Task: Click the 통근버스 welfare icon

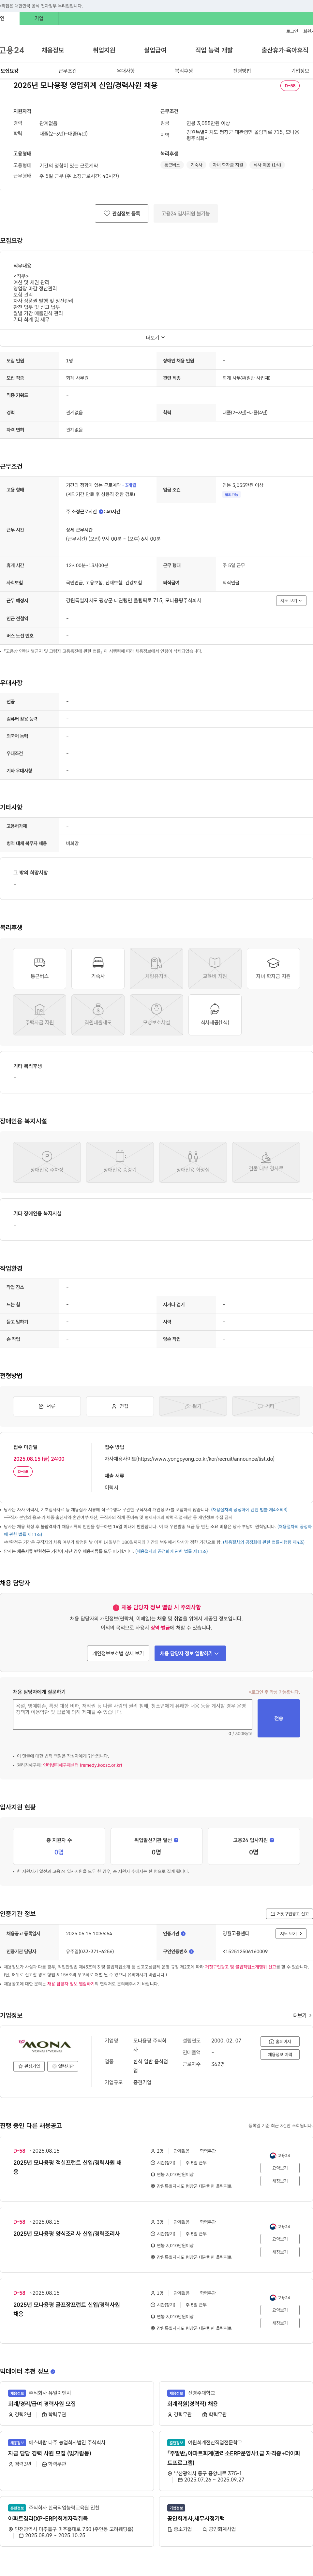Action: click(x=40, y=968)
